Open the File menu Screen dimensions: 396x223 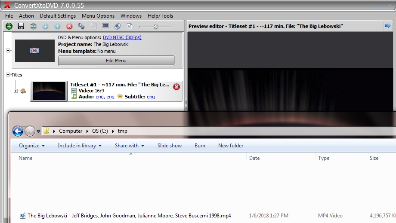pos(9,15)
